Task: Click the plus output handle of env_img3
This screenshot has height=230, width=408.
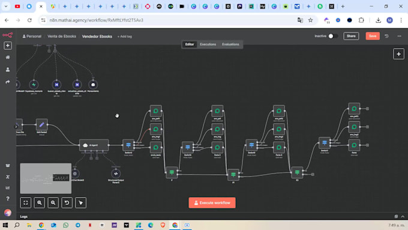Action: pyautogui.click(x=367, y=127)
